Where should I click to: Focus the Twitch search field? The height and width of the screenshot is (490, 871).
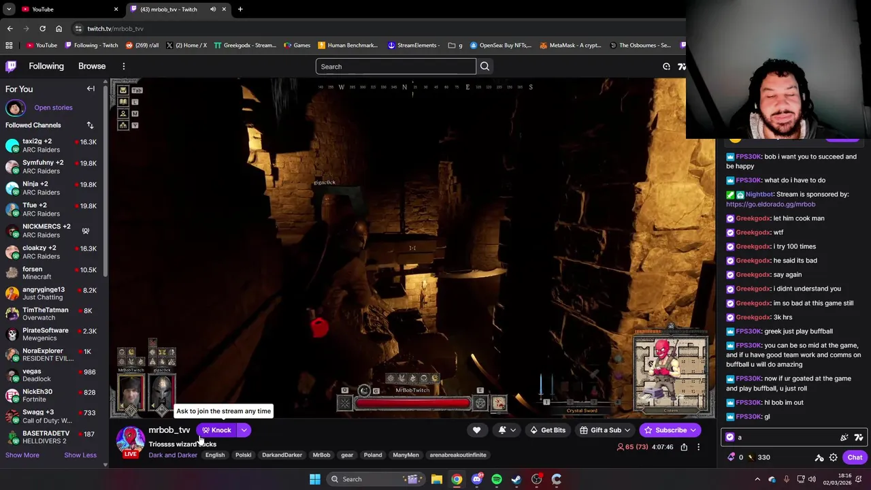pos(395,67)
